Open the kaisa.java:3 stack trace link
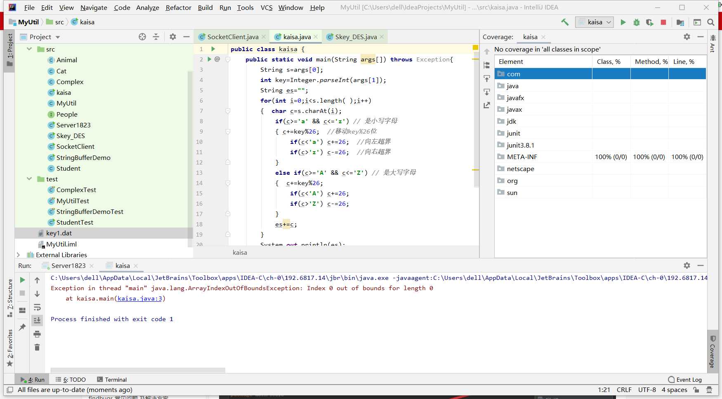 (140, 298)
